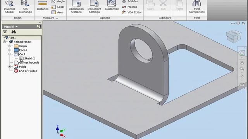
Task: Close the Model browser panel
Action: (x=40, y=22)
